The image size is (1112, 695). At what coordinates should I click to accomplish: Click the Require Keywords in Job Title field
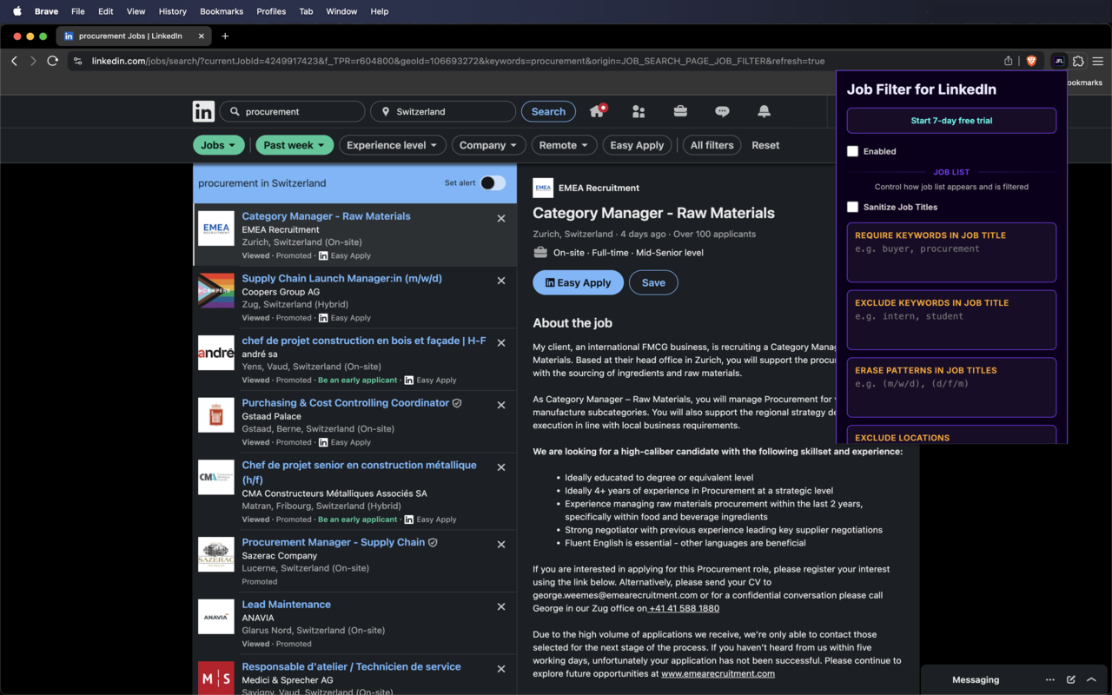pos(951,253)
